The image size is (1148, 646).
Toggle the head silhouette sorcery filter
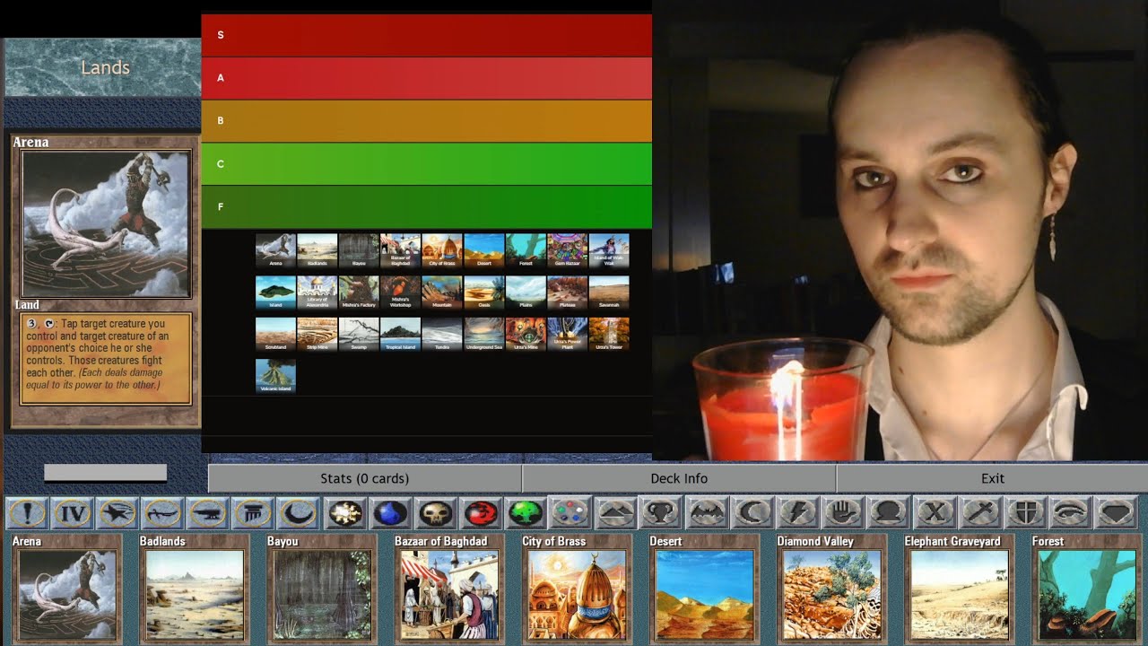pos(889,513)
